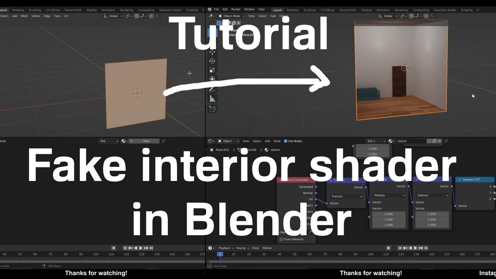Open the Fraction operation dropdown
The width and height of the screenshot is (496, 279).
346,196
